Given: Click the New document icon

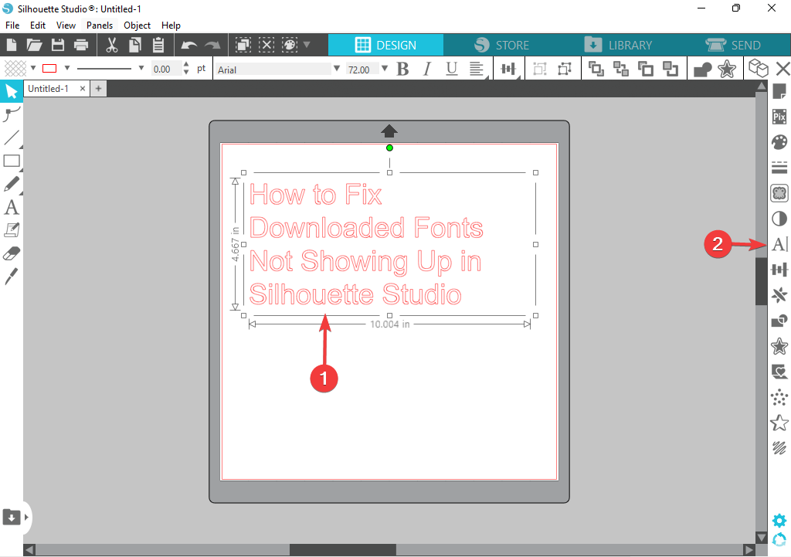Looking at the screenshot, I should (x=11, y=45).
